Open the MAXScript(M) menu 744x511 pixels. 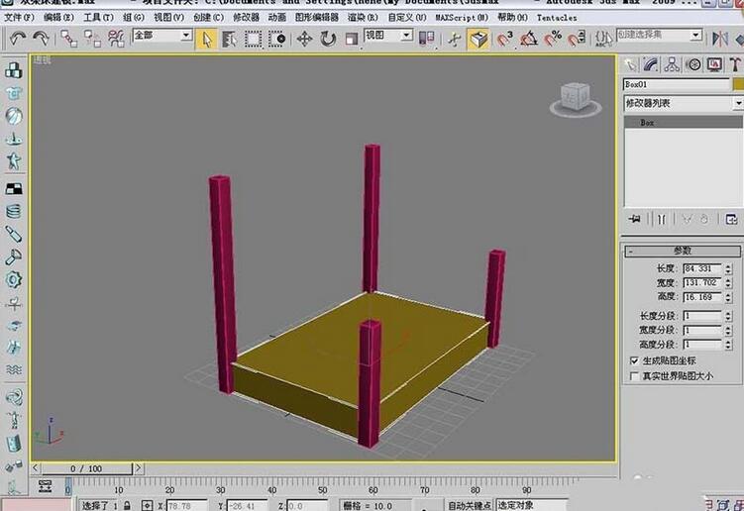(x=462, y=18)
